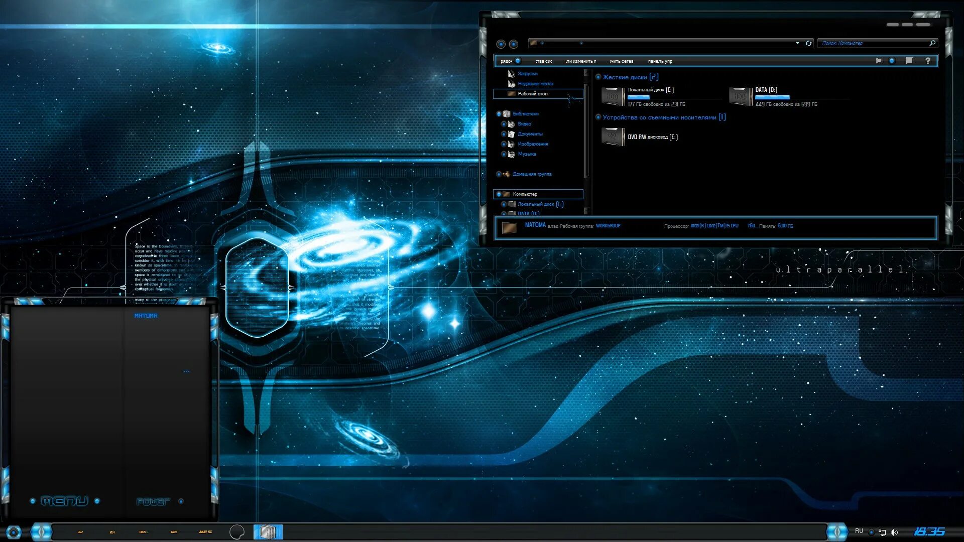This screenshot has width=964, height=542.
Task: Click '177 ГБ свободно из 231 ГБ' text
Action: pyautogui.click(x=656, y=104)
